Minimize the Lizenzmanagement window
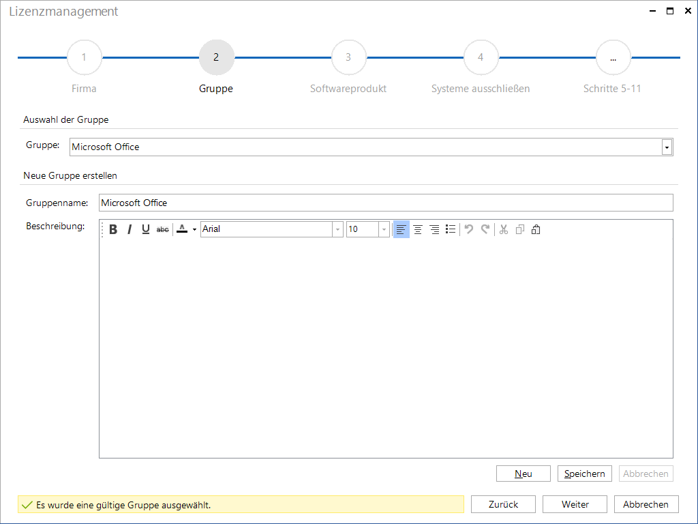The image size is (698, 524). 652,11
